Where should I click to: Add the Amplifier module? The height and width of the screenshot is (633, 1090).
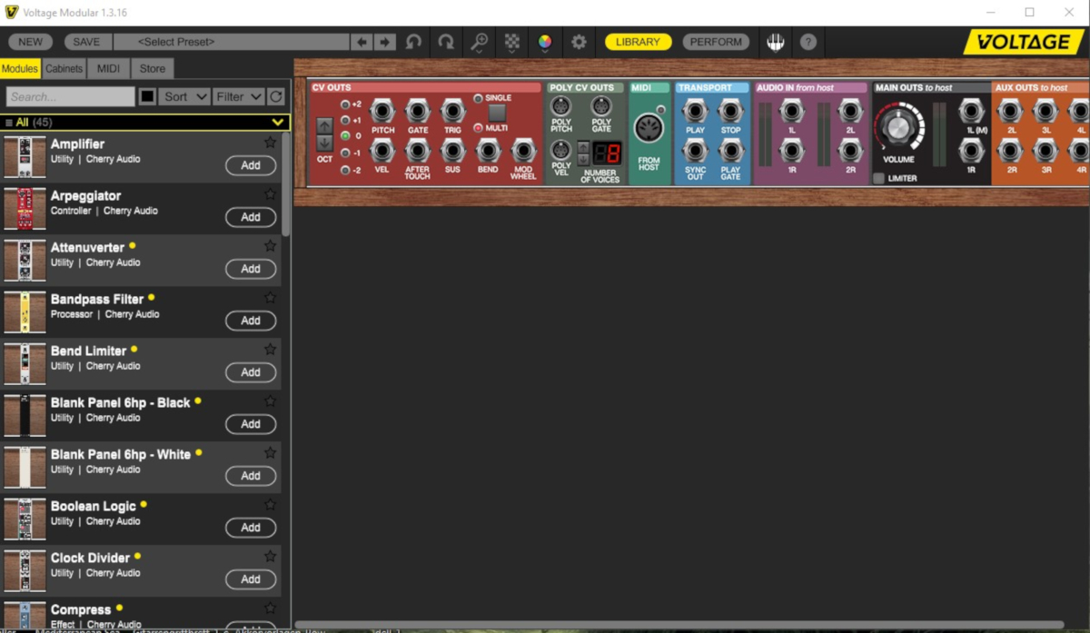point(251,165)
